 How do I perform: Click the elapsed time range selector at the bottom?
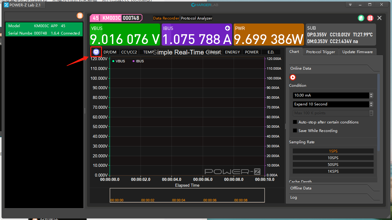187,195
